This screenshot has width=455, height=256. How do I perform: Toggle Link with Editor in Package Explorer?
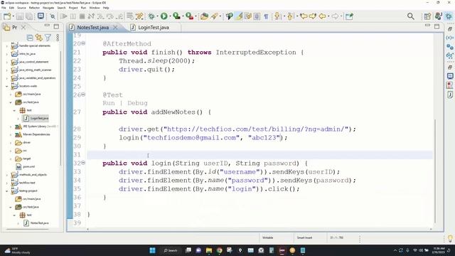[39, 38]
